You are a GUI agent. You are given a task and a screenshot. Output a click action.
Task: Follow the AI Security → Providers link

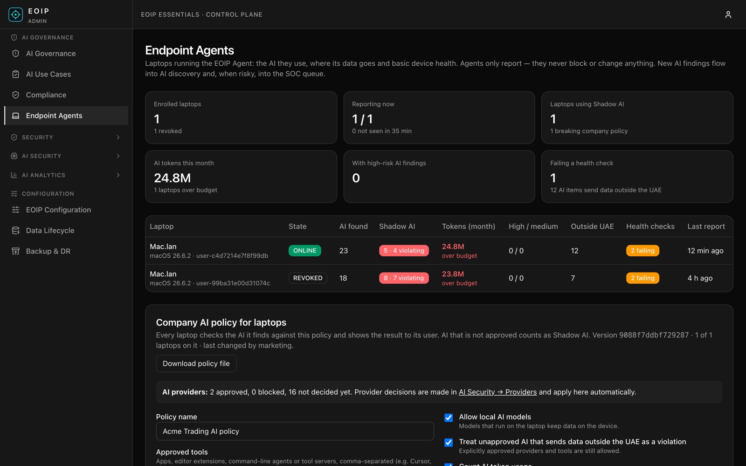click(x=497, y=392)
